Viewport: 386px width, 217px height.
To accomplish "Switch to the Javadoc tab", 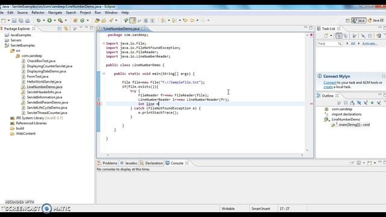I will point(128,163).
